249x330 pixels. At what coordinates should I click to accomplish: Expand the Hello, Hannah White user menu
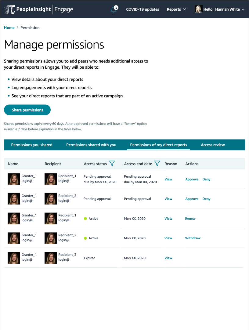point(224,9)
